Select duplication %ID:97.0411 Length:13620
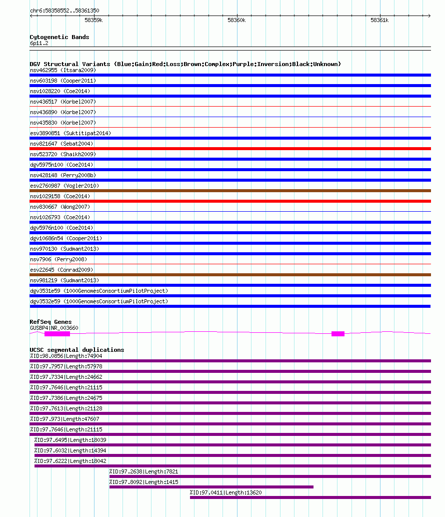445x517 pixels. 226,493
